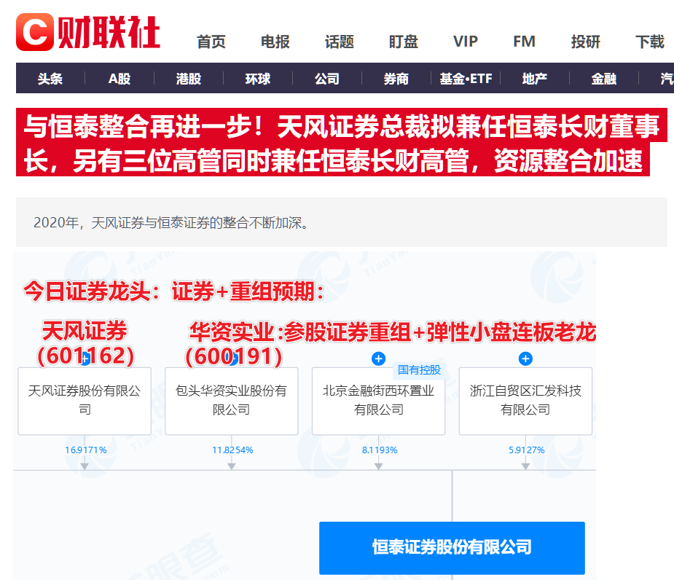Switch to the 公司 category tab
Screen dimensions: 674x580
[326, 78]
